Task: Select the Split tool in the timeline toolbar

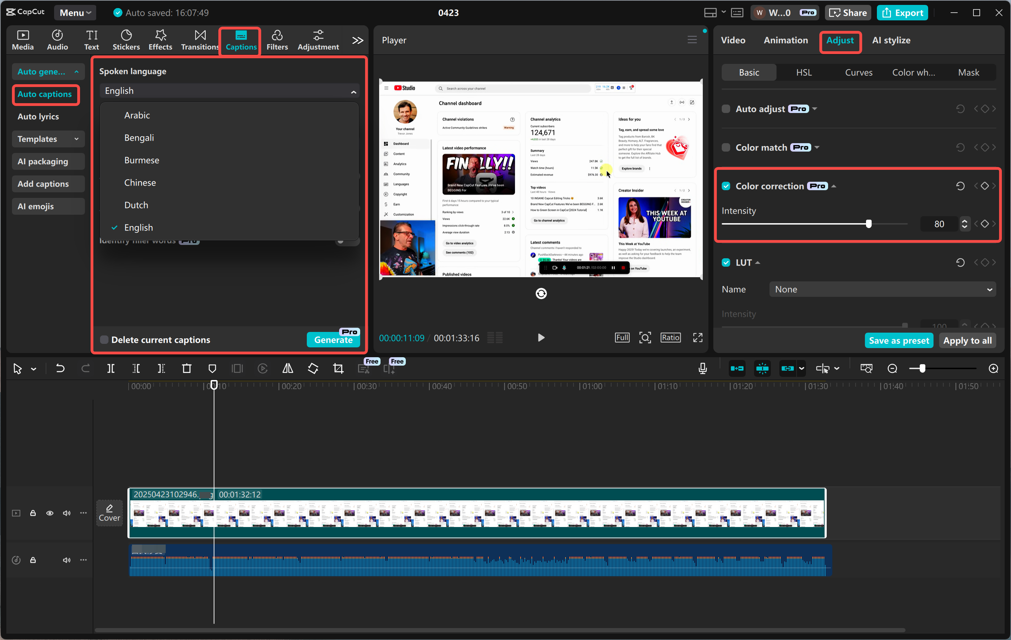Action: (111, 368)
